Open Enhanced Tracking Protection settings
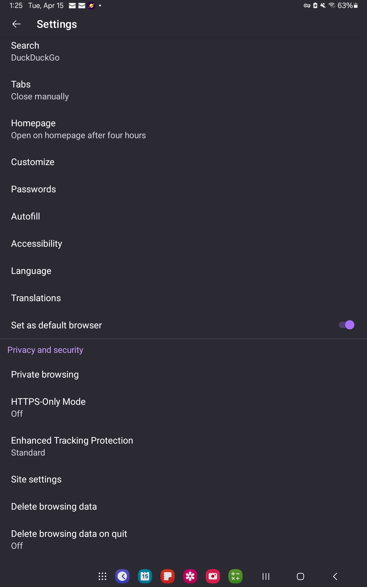This screenshot has height=587, width=367. pos(72,446)
